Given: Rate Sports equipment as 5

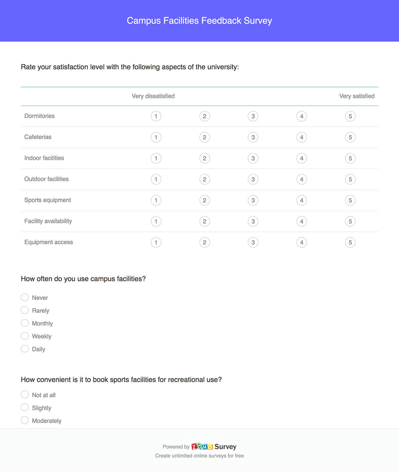Looking at the screenshot, I should pyautogui.click(x=350, y=200).
